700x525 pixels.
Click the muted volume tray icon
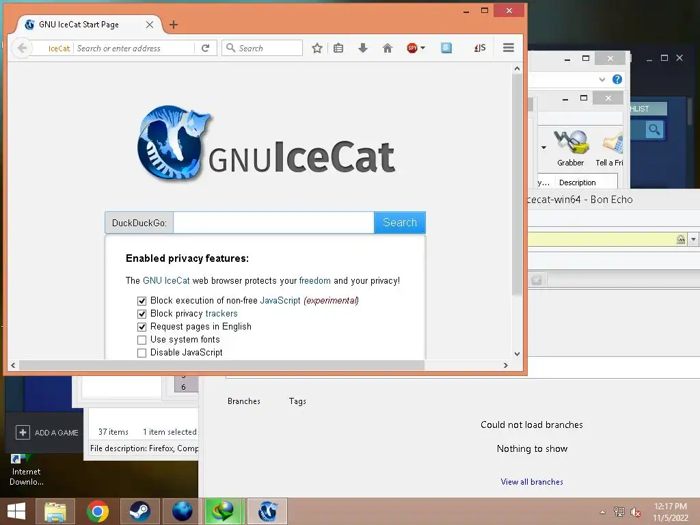click(x=636, y=511)
